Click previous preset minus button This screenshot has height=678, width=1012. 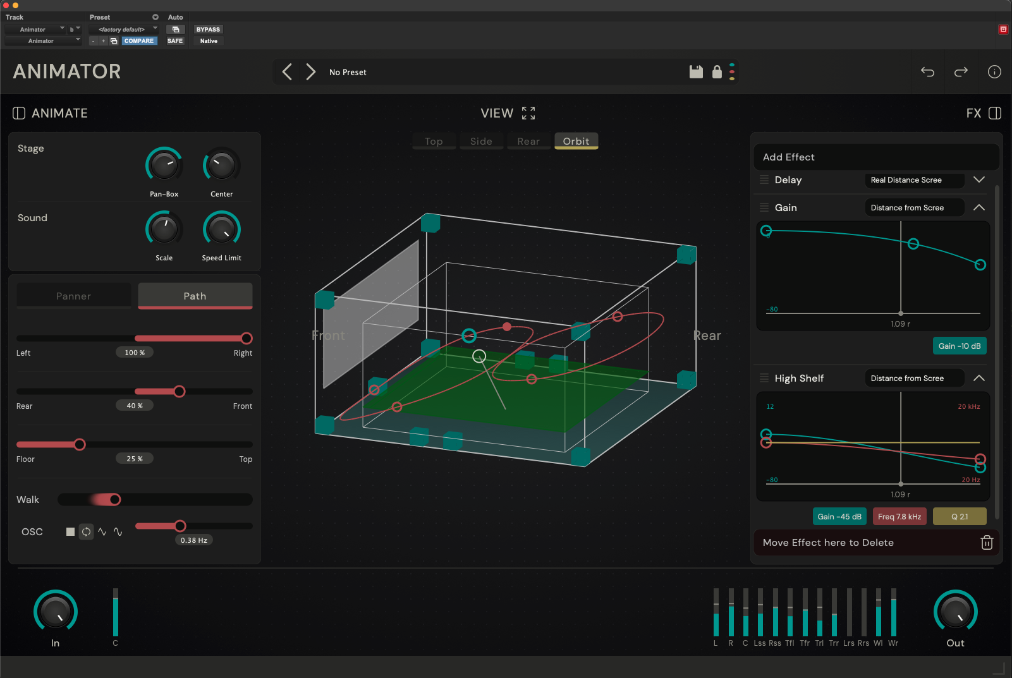tap(94, 41)
